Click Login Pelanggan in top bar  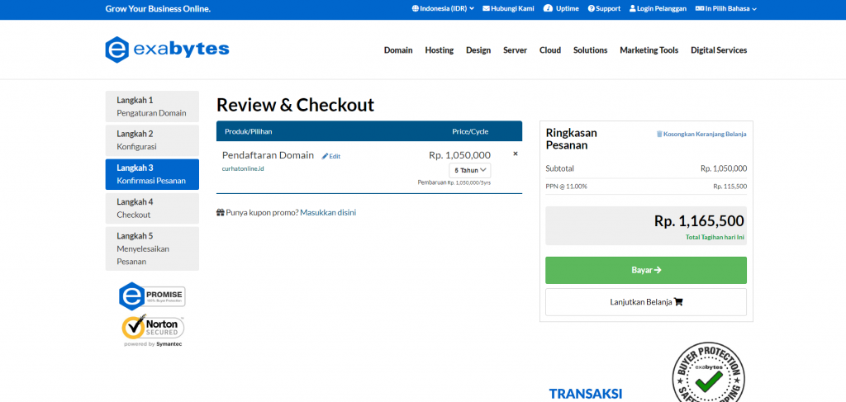point(657,9)
